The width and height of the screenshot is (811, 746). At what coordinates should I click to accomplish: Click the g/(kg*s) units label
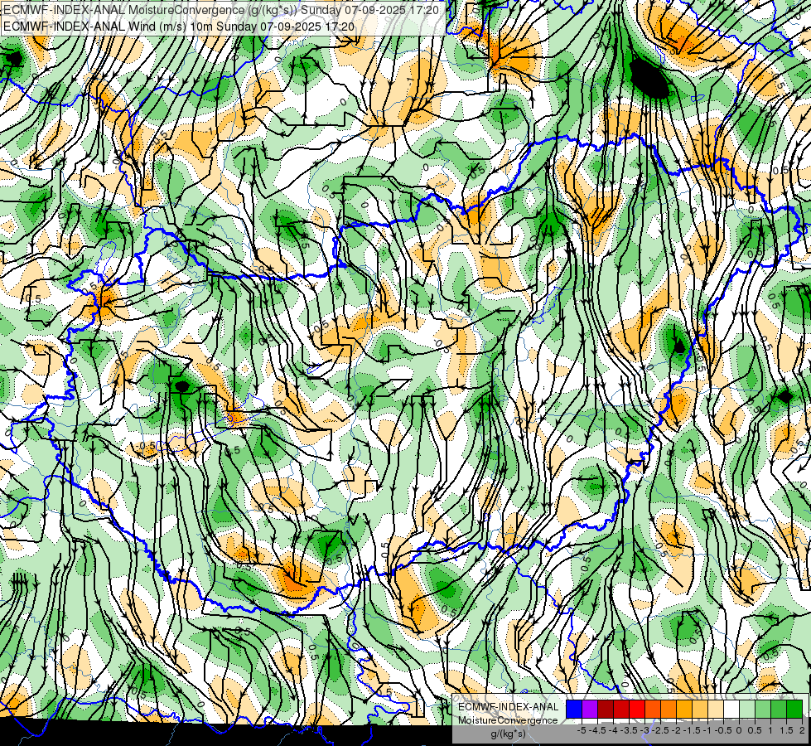pos(508,734)
